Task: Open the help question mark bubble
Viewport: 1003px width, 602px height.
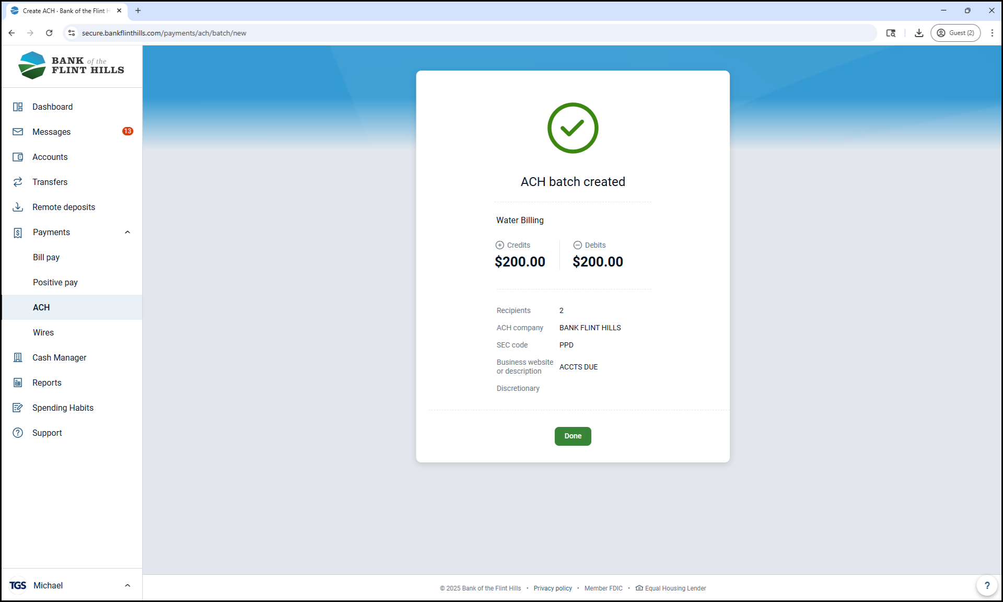Action: click(x=986, y=585)
